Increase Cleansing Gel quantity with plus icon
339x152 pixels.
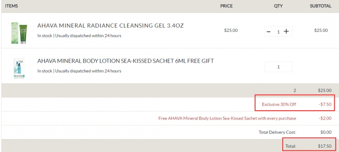click(x=286, y=32)
